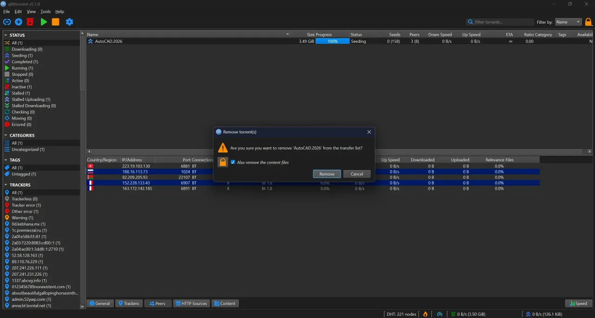Viewport: 595px width, 318px height.
Task: Click the orange lock icon beside Filter by
Action: 588,22
